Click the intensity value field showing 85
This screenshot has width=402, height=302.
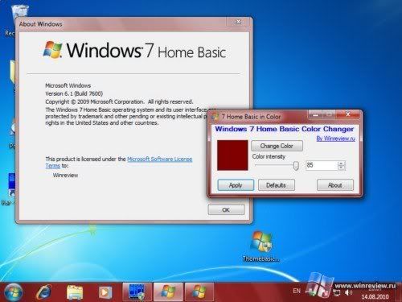tap(322, 165)
